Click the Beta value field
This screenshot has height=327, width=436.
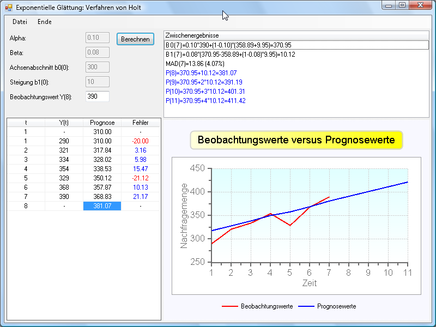click(98, 52)
